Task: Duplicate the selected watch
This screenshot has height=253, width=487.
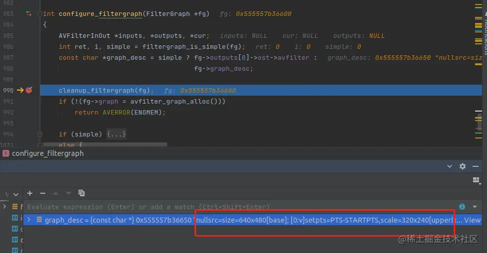Action: [82, 193]
